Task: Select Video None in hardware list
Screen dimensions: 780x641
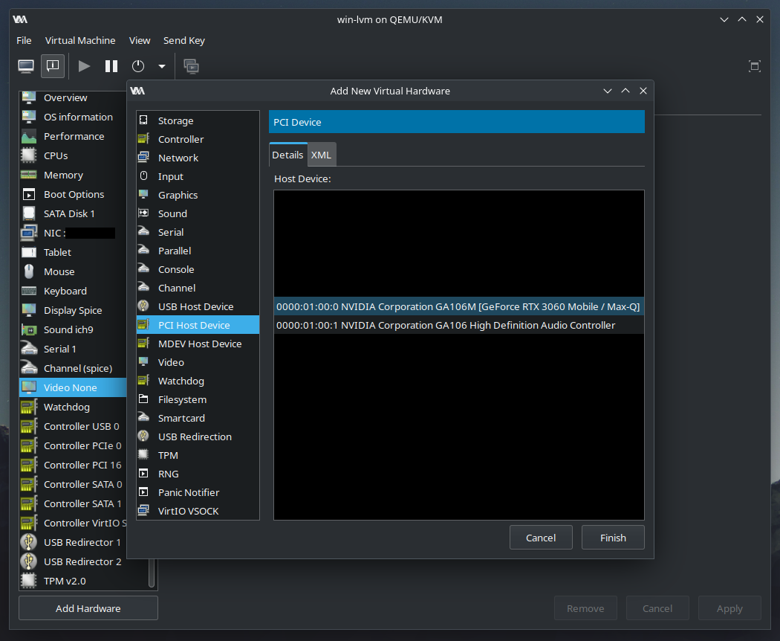Action: coord(73,387)
